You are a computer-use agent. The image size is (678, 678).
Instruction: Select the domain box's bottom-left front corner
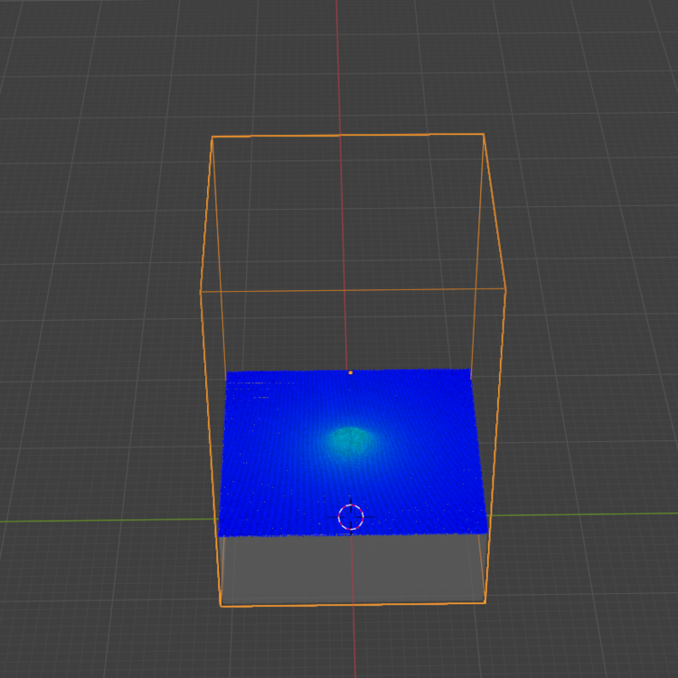[x=221, y=605]
